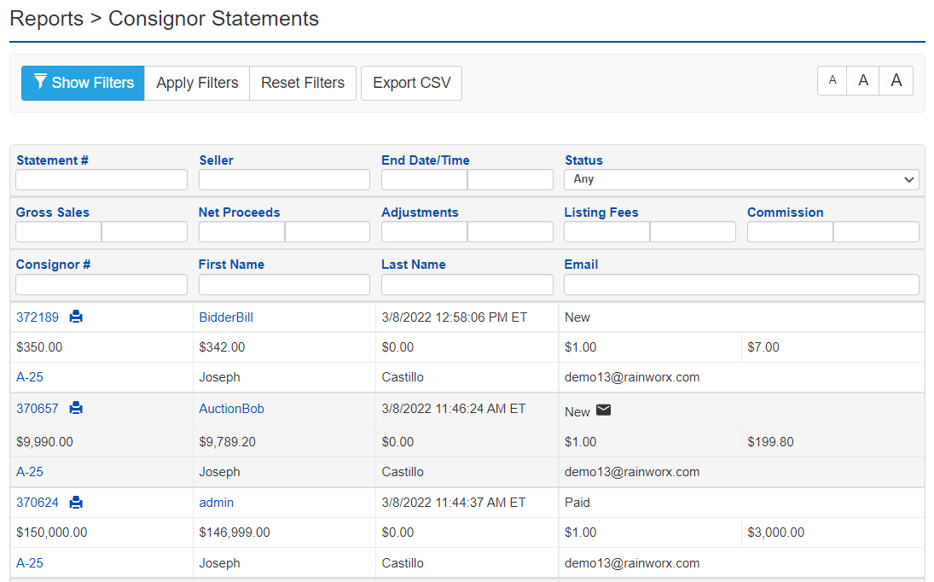Click the End Date/Time from field
Screen dimensions: 934x582
(x=424, y=180)
